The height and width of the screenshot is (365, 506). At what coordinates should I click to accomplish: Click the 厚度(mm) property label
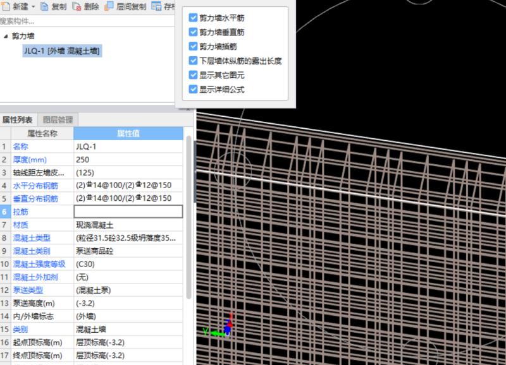pos(30,160)
